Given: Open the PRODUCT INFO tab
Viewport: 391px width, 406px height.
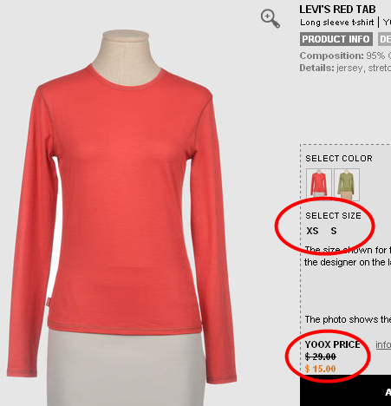Looking at the screenshot, I should tap(336, 39).
